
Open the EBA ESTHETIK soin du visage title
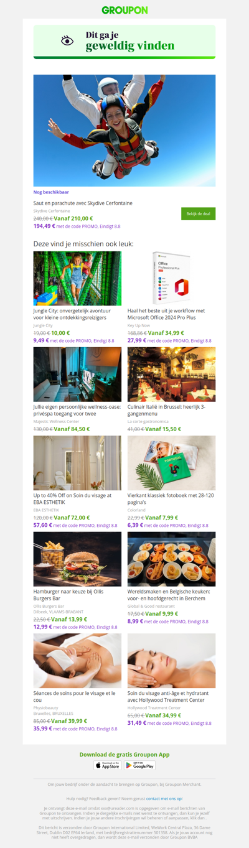73,498
